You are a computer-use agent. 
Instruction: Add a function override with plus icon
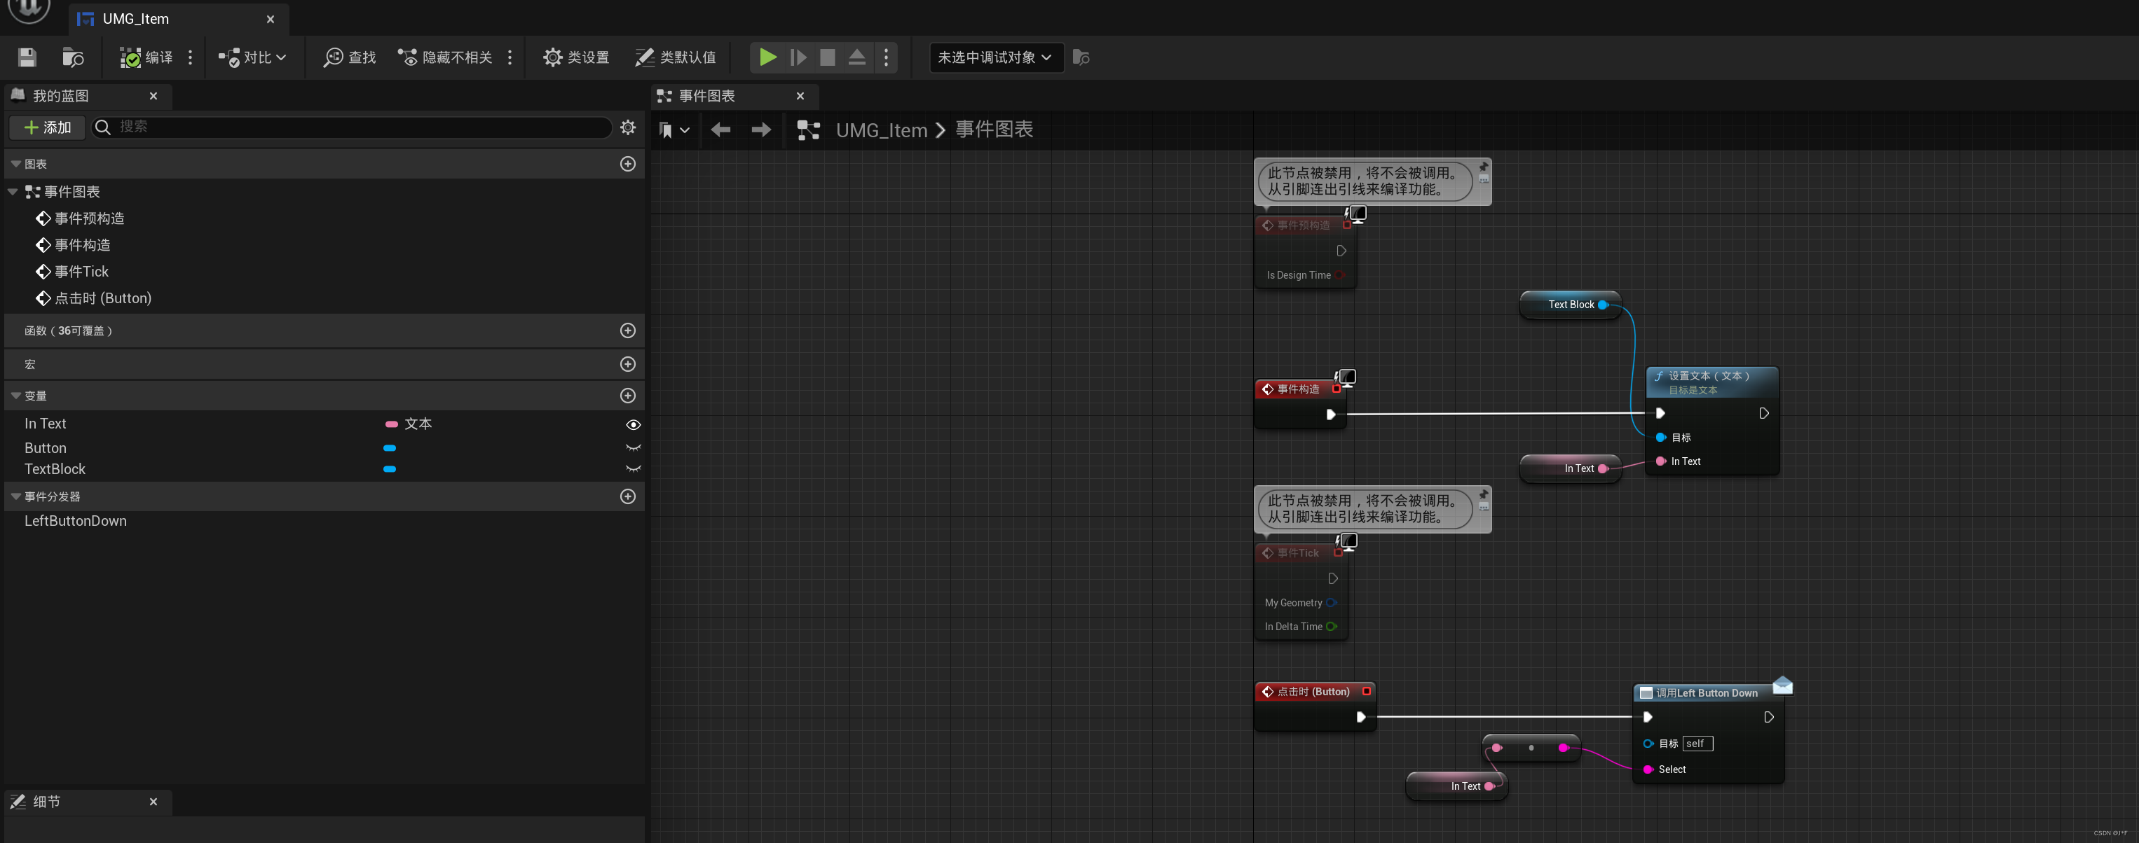click(x=628, y=330)
